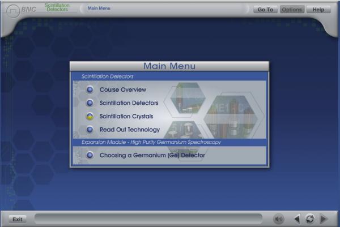The height and width of the screenshot is (227, 340).
Task: Select the Scintillation Crystals yellow bullet
Action: pyautogui.click(x=90, y=116)
